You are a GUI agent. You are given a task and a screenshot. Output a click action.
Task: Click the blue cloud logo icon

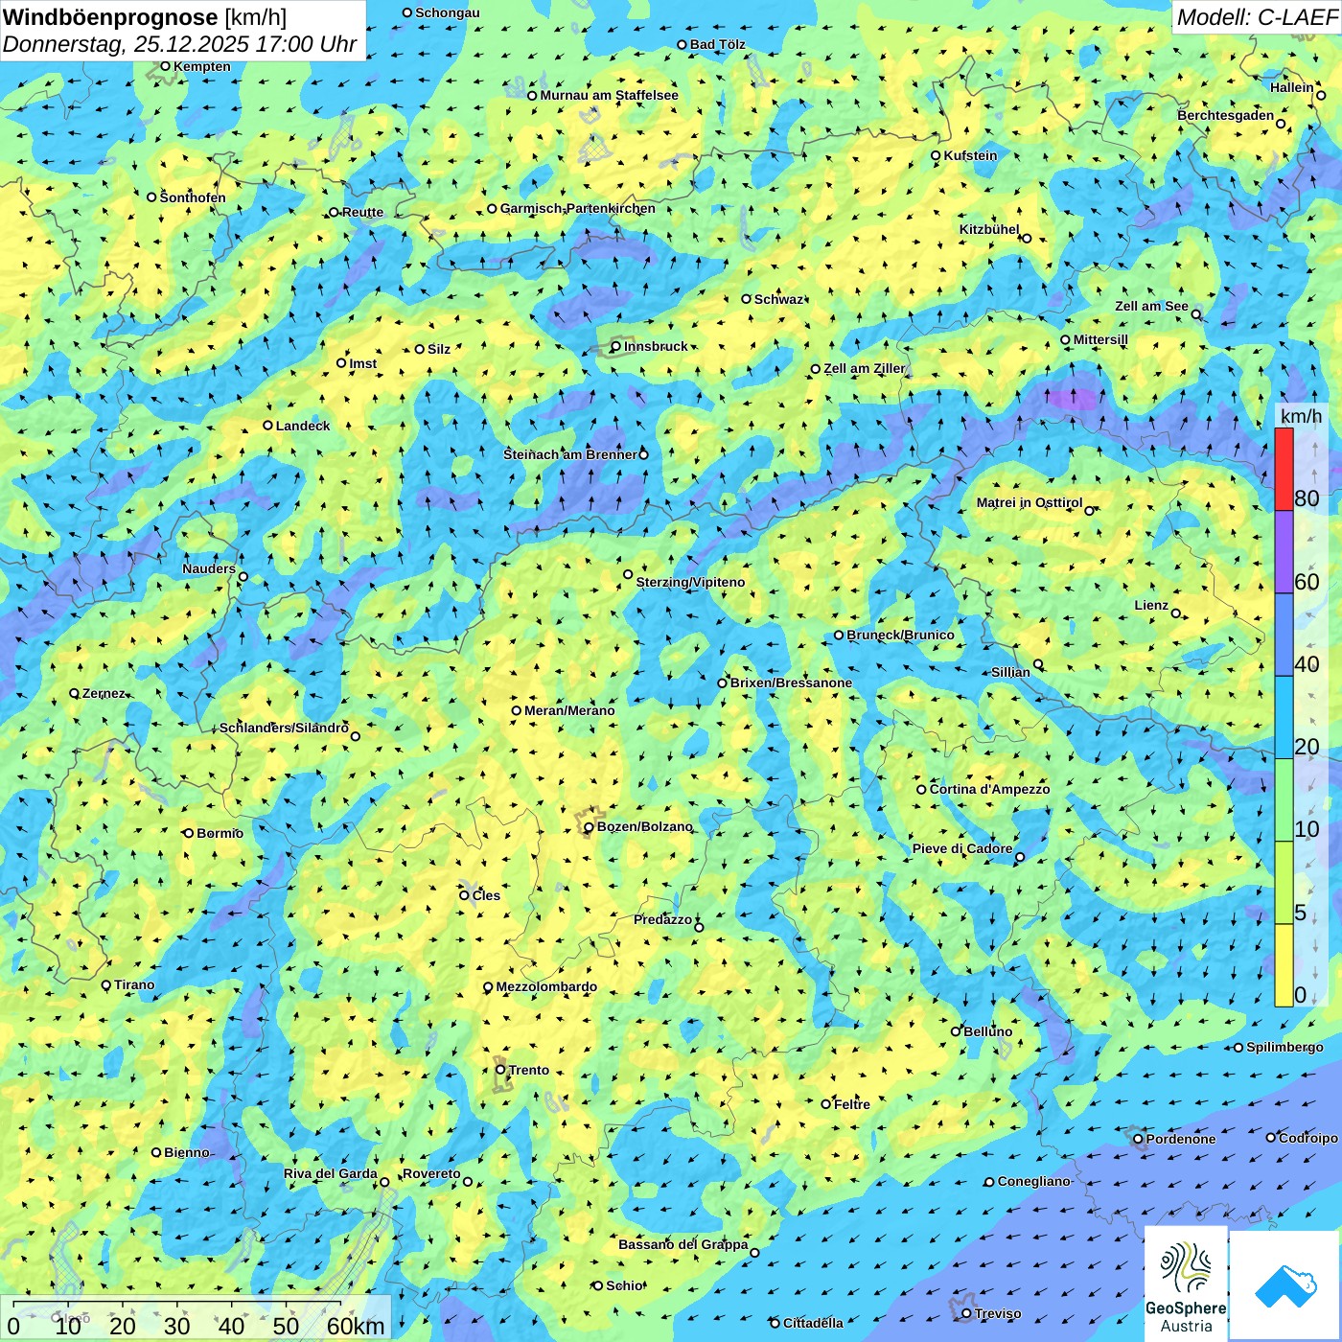click(1285, 1285)
